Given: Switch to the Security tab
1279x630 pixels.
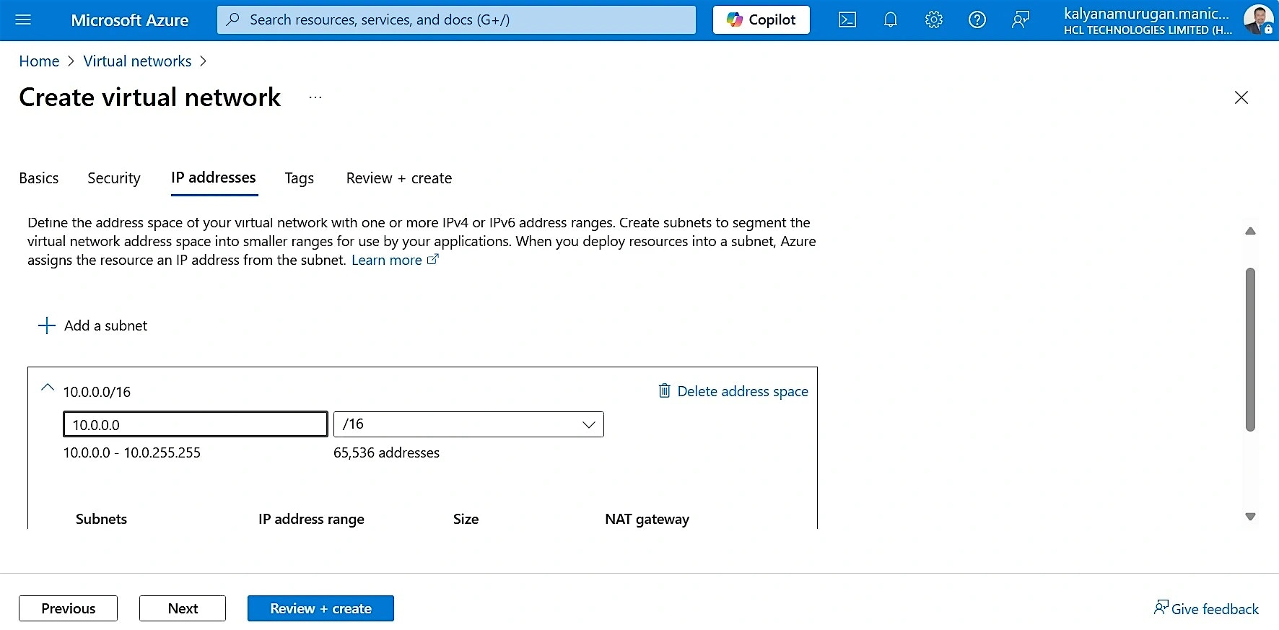Looking at the screenshot, I should coord(114,178).
